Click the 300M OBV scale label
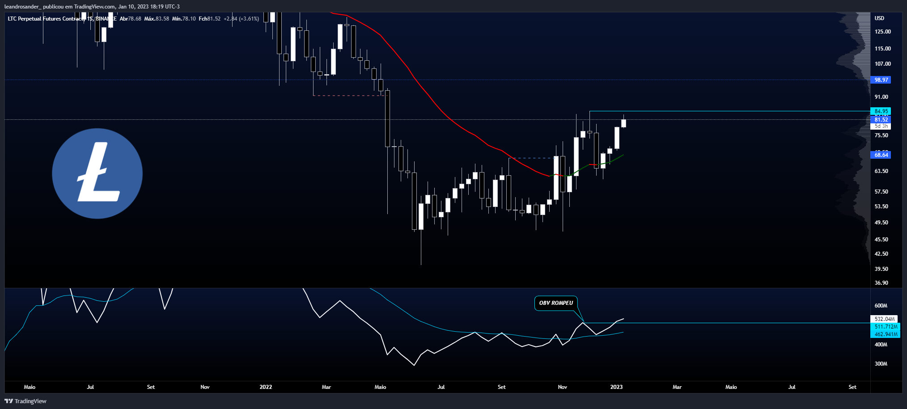Screen dimensions: 907x409 (881, 364)
